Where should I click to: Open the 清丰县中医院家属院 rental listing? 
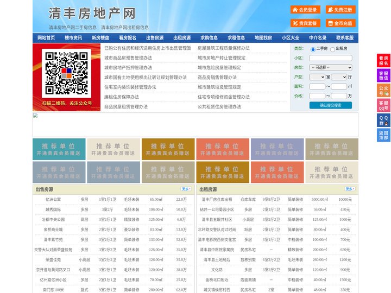click(x=217, y=250)
